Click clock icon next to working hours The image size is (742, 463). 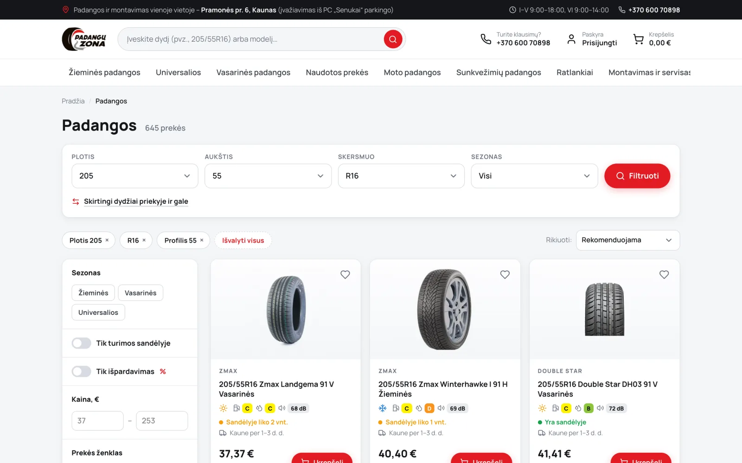(512, 10)
